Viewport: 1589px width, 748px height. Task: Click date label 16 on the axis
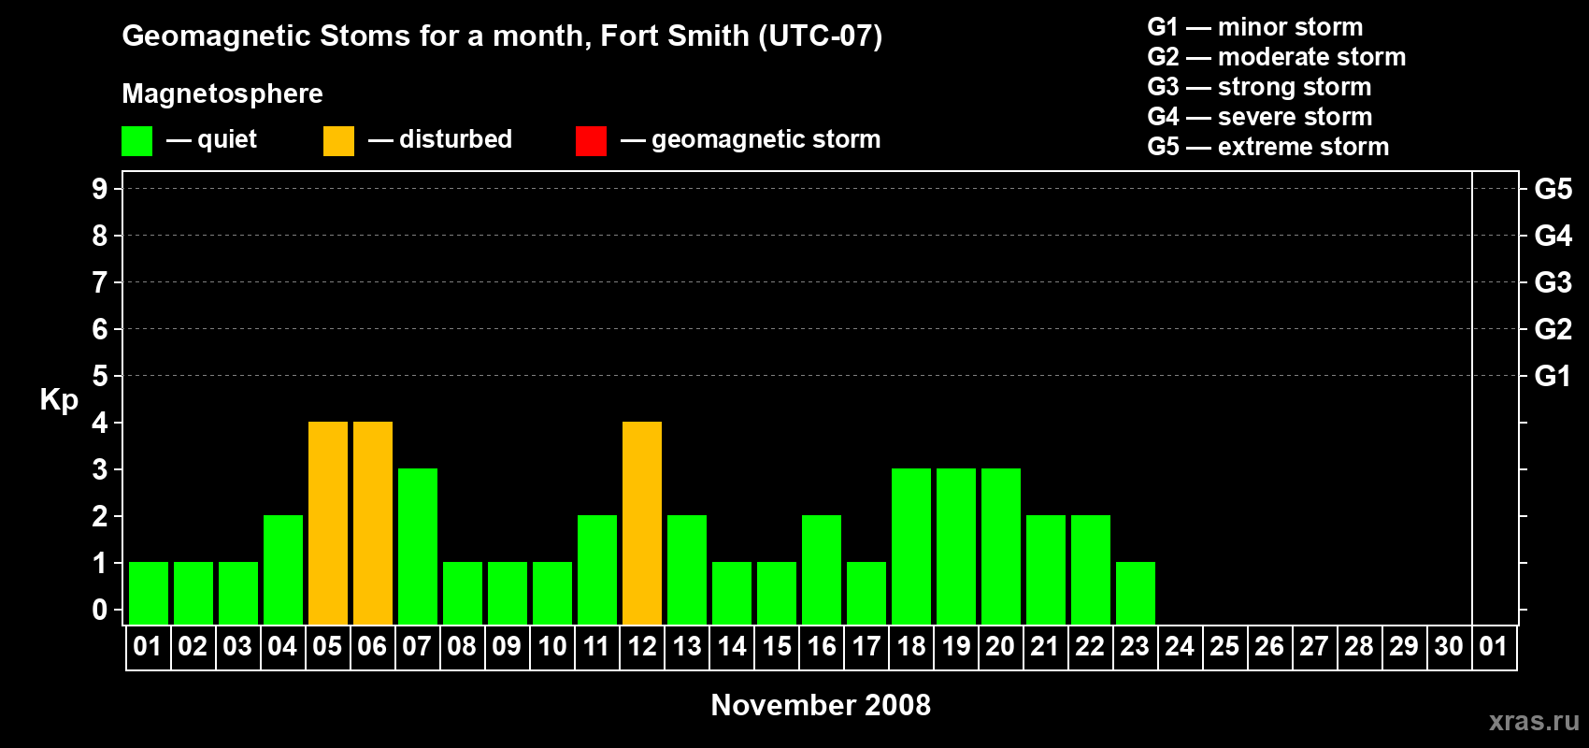point(822,647)
